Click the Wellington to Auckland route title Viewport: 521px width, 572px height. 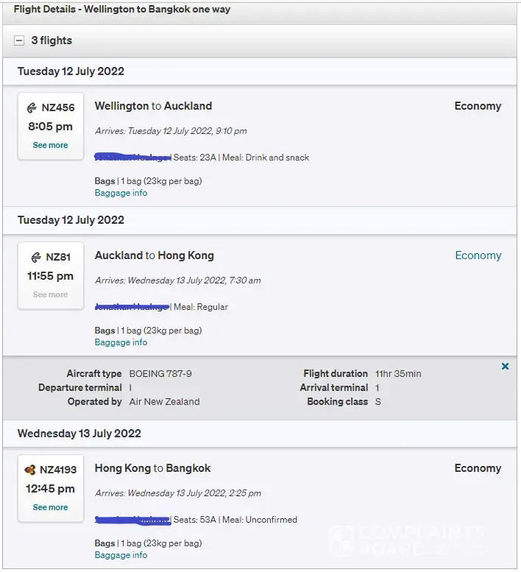(153, 106)
